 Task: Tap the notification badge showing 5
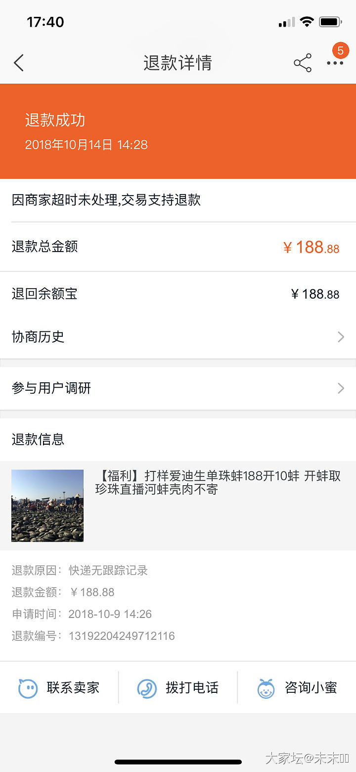pyautogui.click(x=340, y=51)
